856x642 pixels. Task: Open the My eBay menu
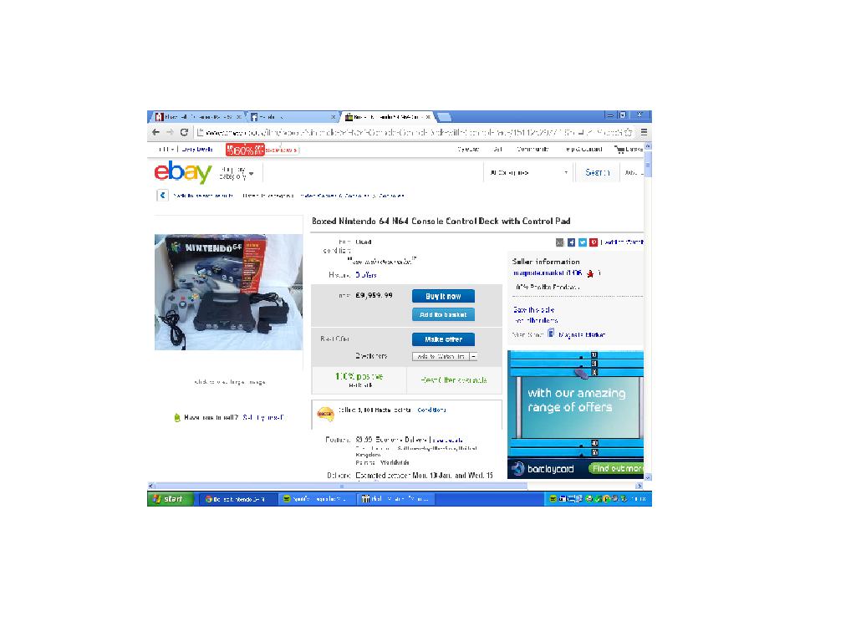click(x=468, y=149)
